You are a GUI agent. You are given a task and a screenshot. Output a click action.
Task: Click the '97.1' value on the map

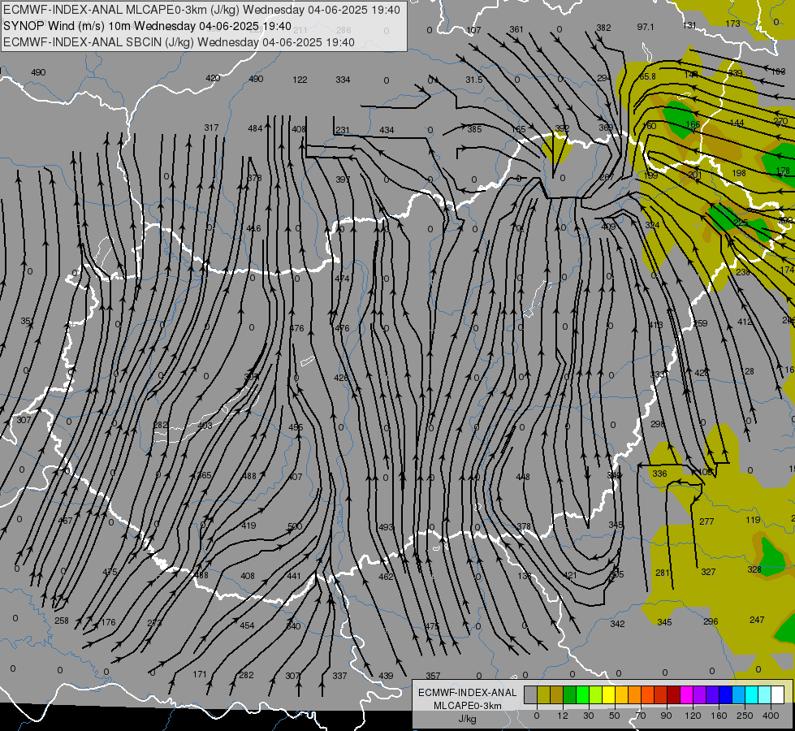click(646, 27)
